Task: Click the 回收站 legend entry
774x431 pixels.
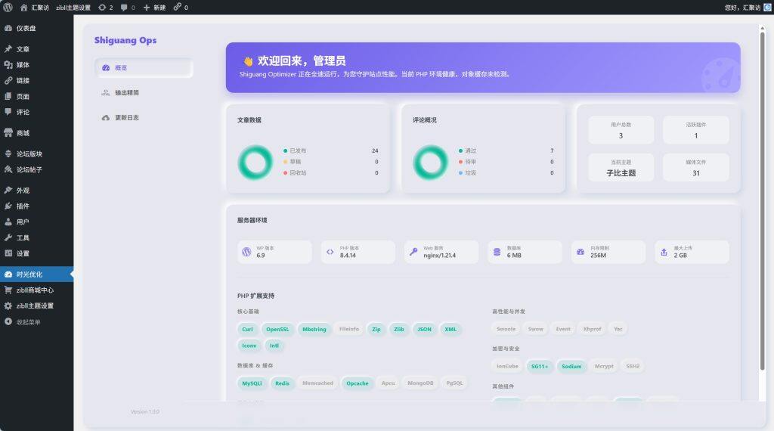Action: pos(295,173)
